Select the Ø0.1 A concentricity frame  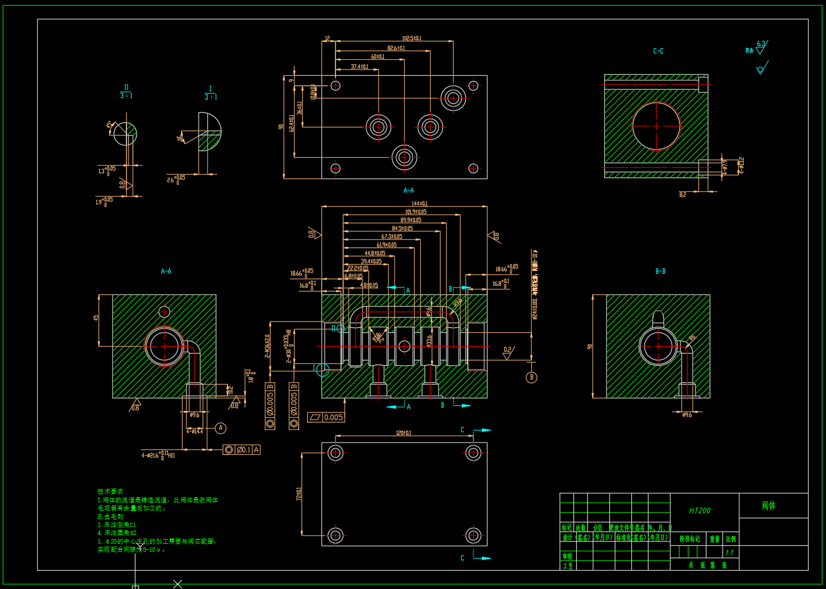242,449
